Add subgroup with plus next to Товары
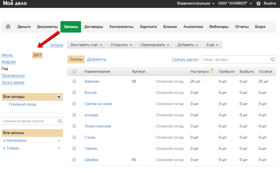Image resolution: width=280 pixels, height=173 pixels. click(x=59, y=148)
